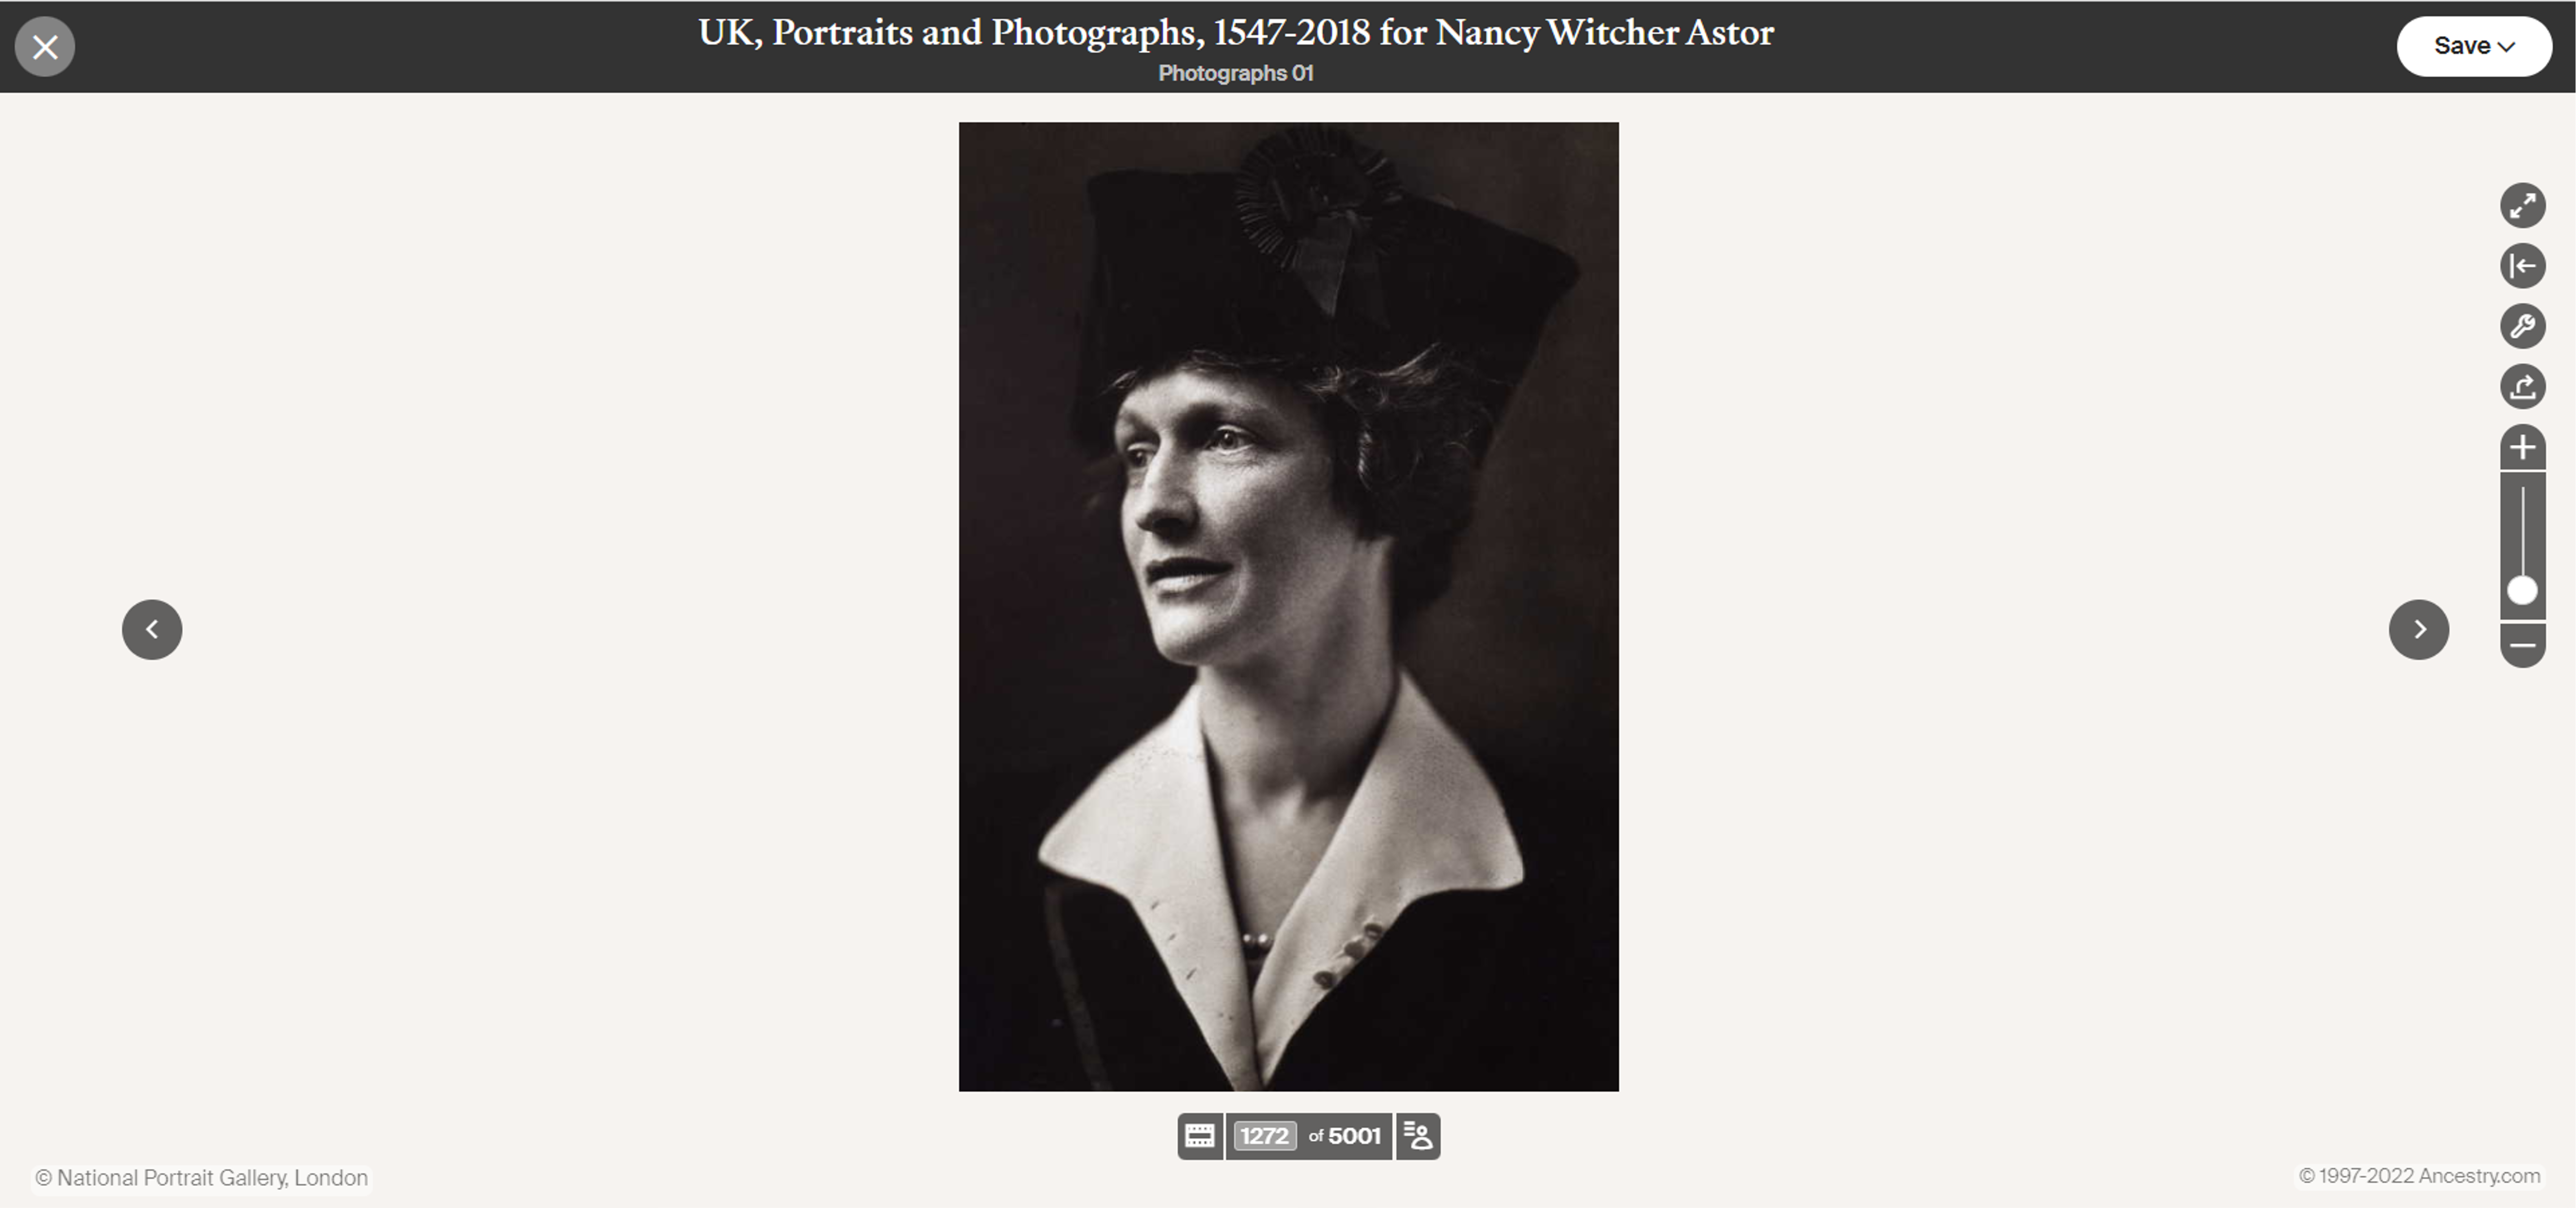Click the collection title for Nancy Witcher Astor
2576x1208 pixels.
[x=1236, y=33]
